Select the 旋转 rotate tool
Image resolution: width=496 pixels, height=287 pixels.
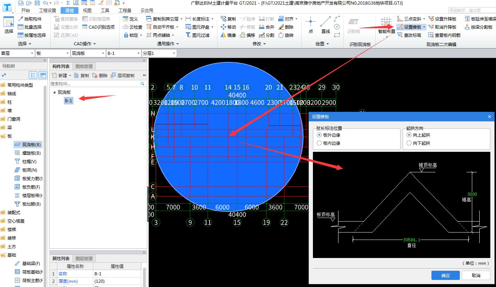(286, 35)
